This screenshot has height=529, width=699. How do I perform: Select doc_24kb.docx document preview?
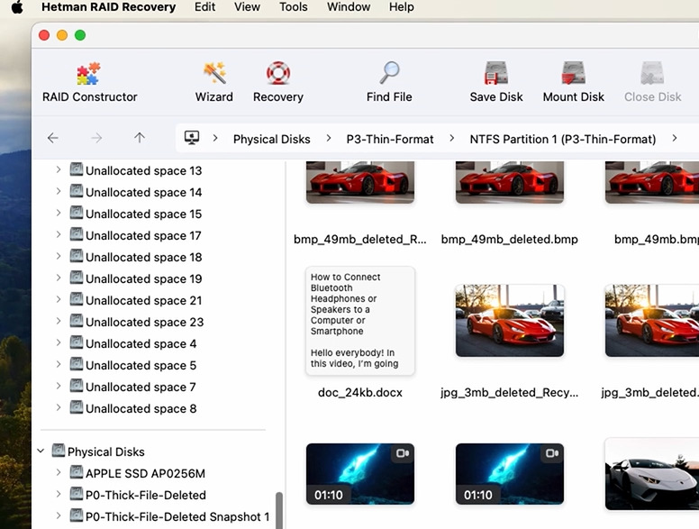click(x=360, y=321)
